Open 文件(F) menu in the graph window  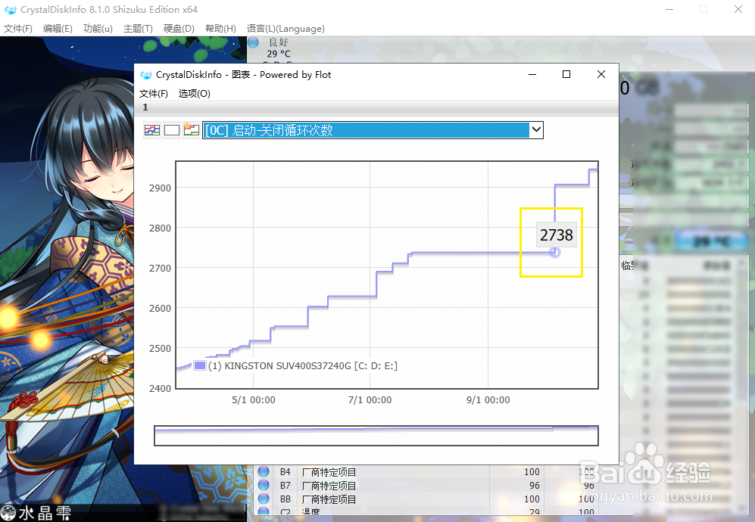point(154,93)
